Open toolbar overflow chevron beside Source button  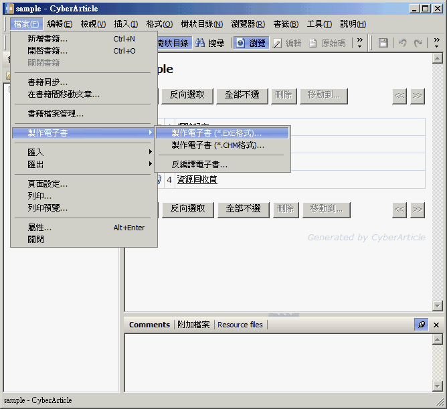point(359,43)
